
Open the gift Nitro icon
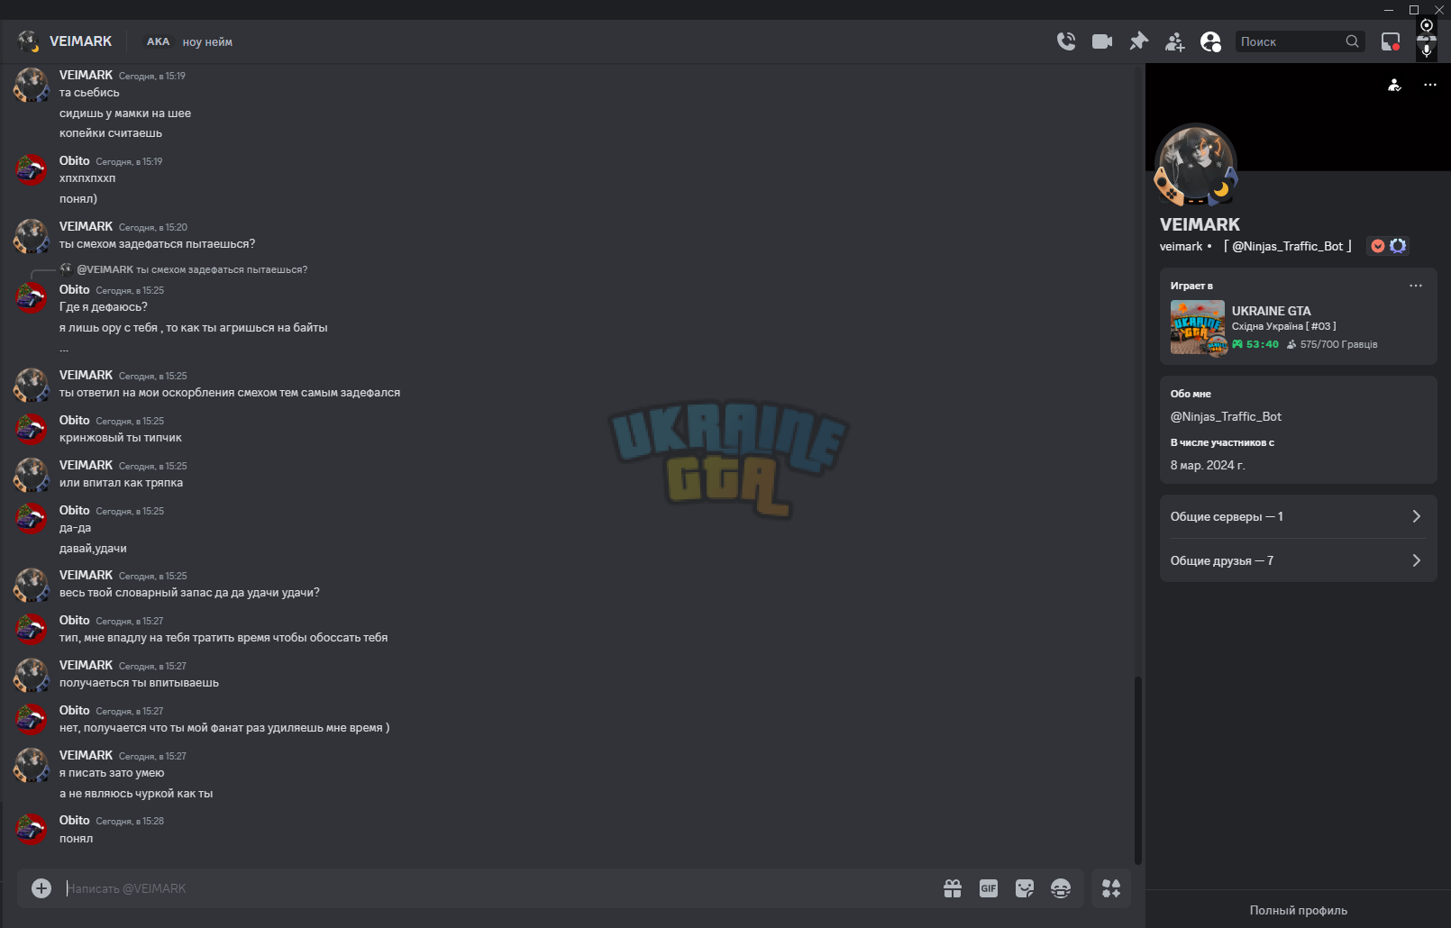(953, 888)
